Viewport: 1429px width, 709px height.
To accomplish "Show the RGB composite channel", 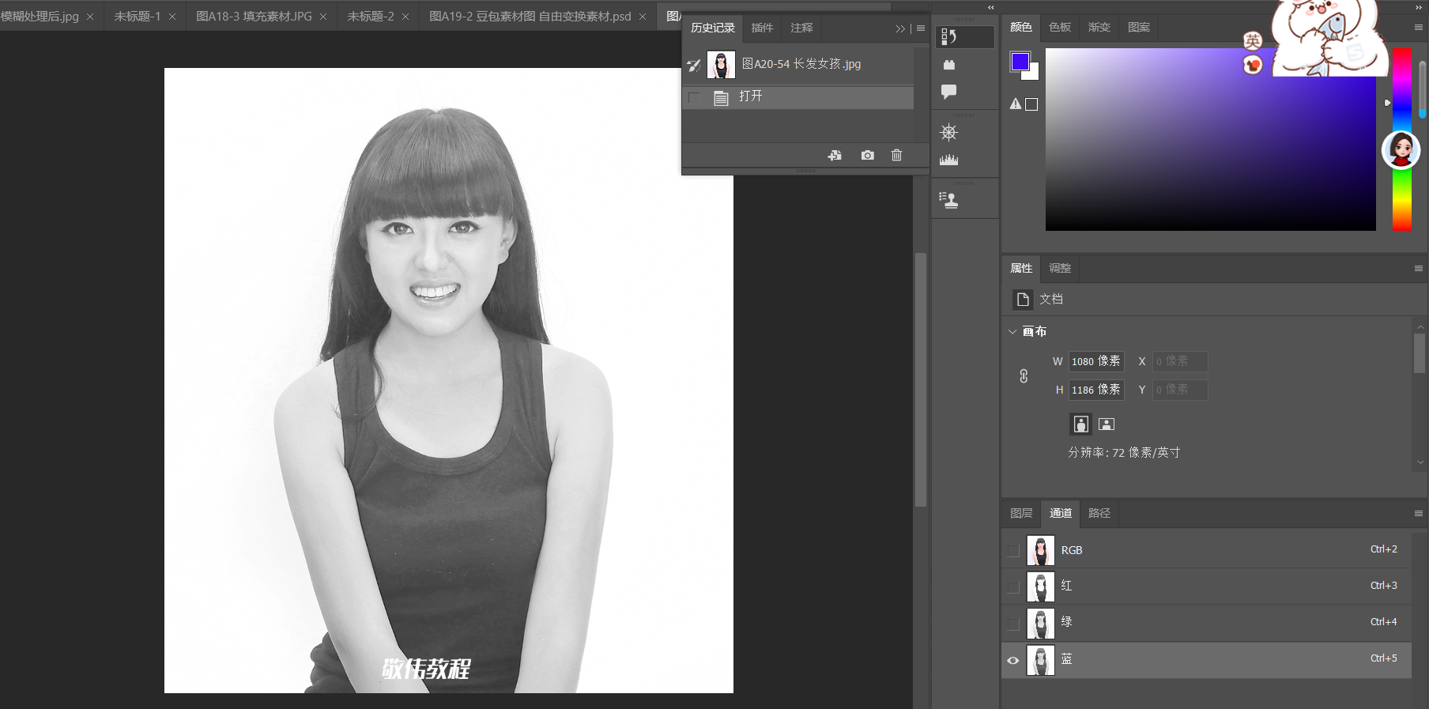I will pos(1013,551).
